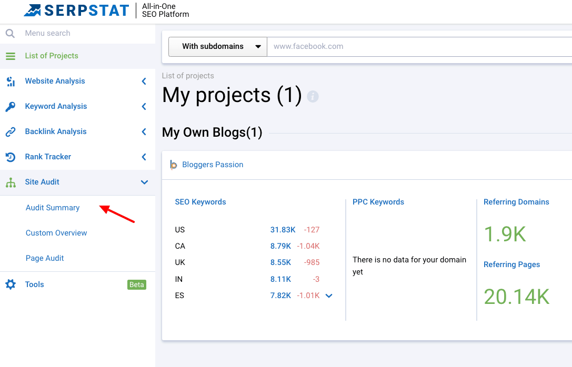
Task: Expand more SEO keyword countries chevron
Action: pyautogui.click(x=329, y=295)
